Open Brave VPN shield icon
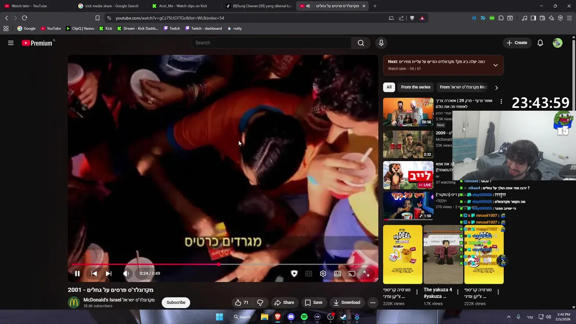Screen dimensions: 576x324 click(x=560, y=18)
